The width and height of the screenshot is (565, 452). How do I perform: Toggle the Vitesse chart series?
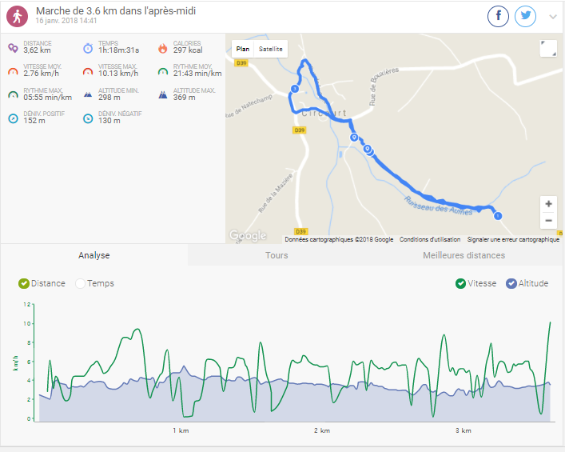[461, 283]
